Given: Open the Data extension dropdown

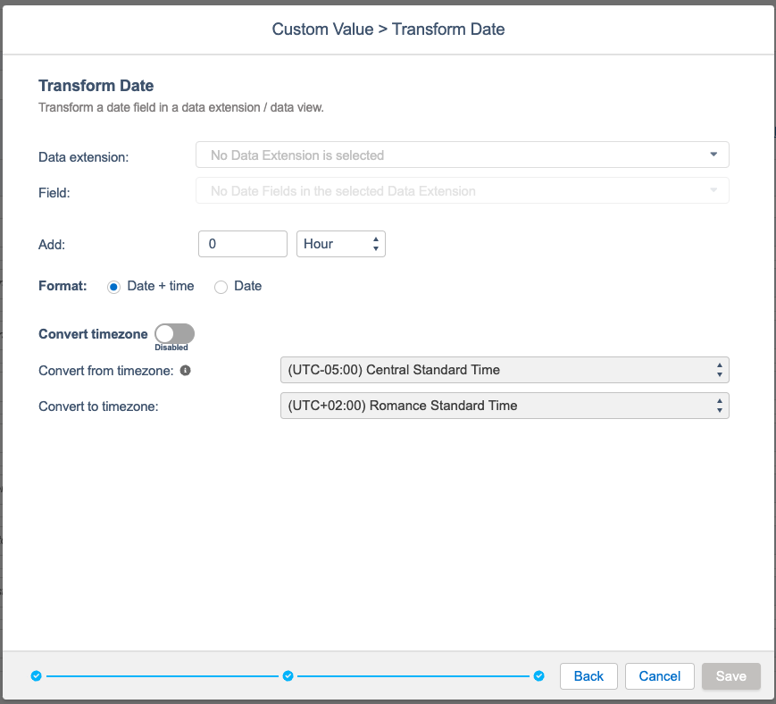Looking at the screenshot, I should click(462, 154).
